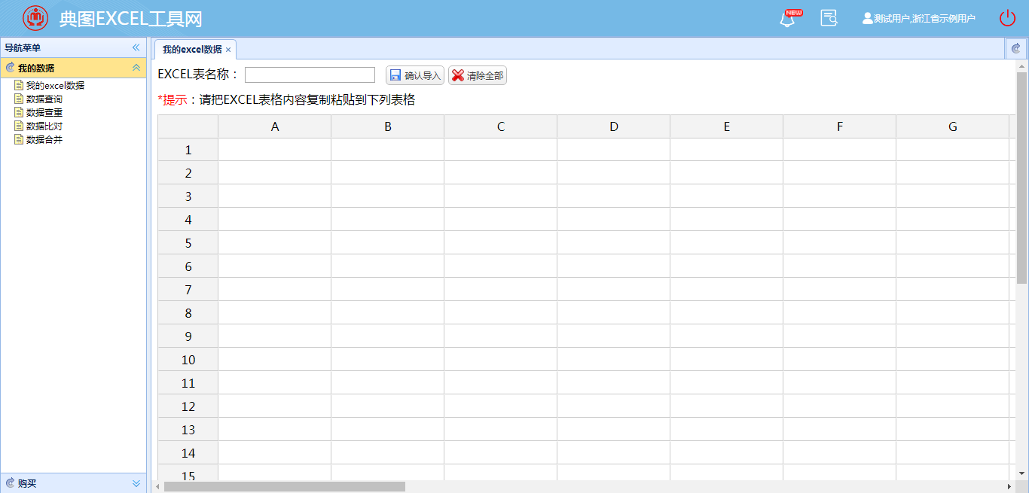Click the user profile icon

pyautogui.click(x=868, y=18)
